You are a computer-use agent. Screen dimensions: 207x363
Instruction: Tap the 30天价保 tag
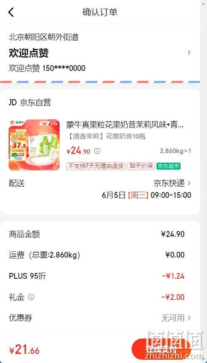tap(141, 166)
